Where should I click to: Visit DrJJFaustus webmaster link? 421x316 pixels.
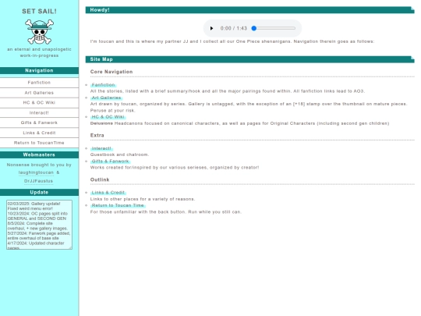coord(38,181)
